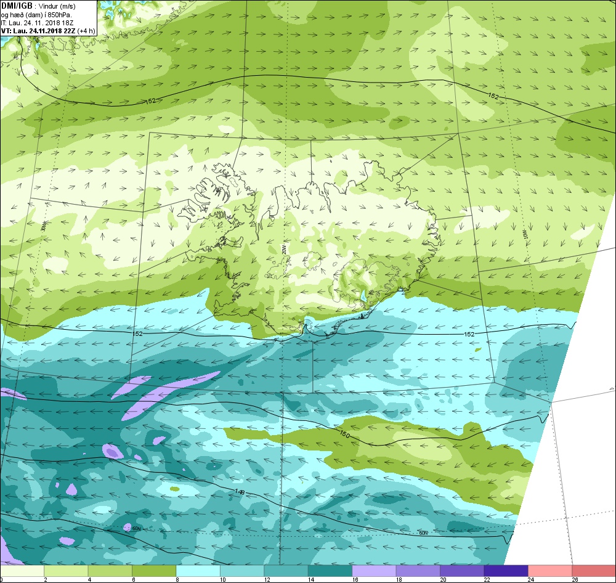Pick the 10–12 m/s cyan legend swatch
The width and height of the screenshot is (616, 583).
click(242, 571)
